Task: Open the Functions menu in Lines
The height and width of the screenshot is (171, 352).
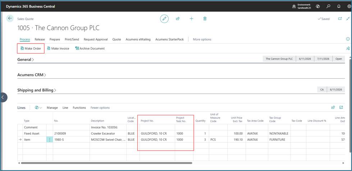Action: [79, 108]
